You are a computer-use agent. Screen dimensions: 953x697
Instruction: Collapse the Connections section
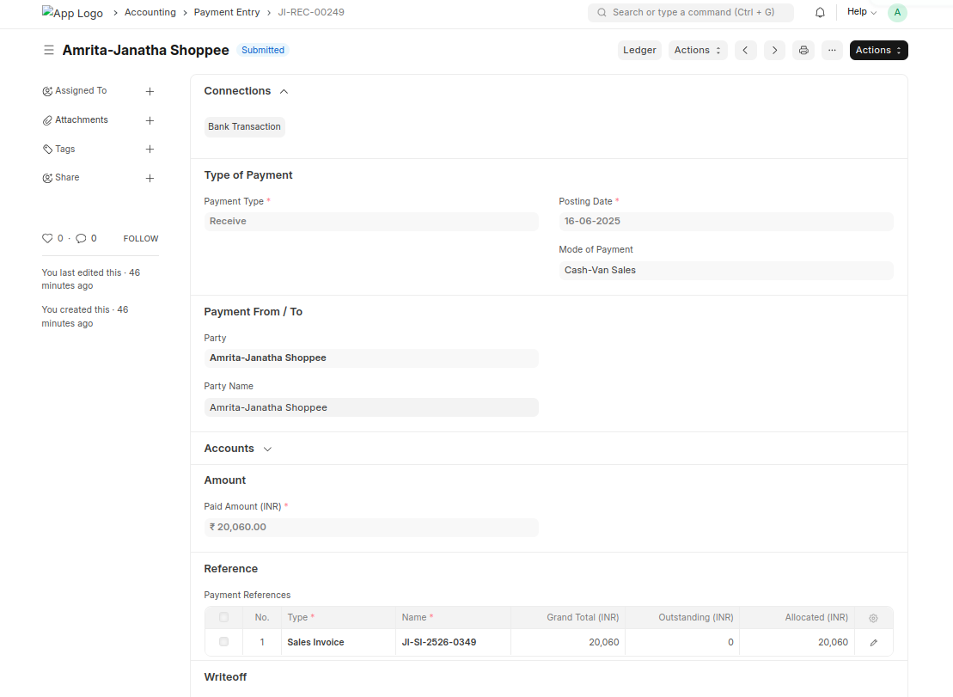[x=284, y=91]
